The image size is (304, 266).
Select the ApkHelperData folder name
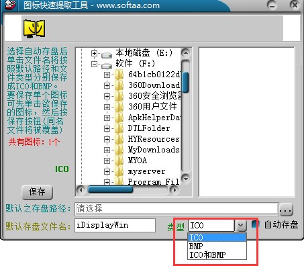(154, 118)
